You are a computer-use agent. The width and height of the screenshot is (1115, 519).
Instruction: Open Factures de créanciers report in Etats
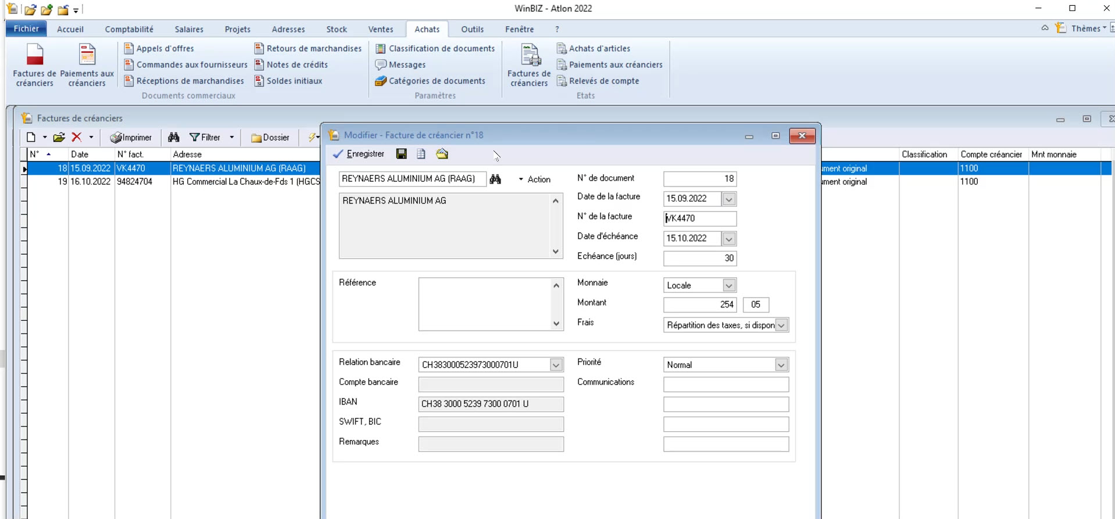[x=529, y=65]
